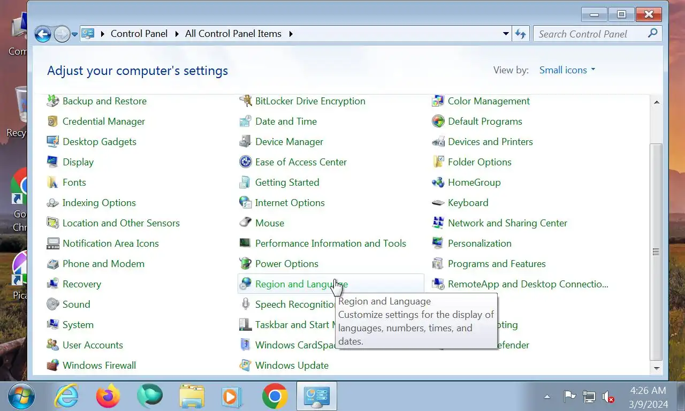The image size is (685, 411).
Task: Launch Internet Explorer from the taskbar
Action: (x=66, y=397)
